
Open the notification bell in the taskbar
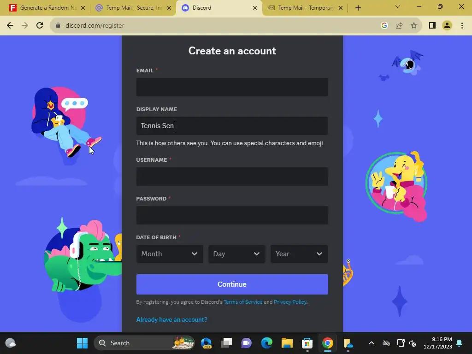[460, 343]
